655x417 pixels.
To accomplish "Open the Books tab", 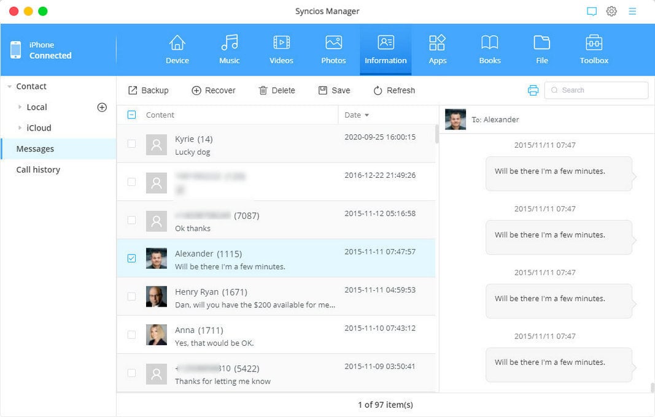I will [x=490, y=50].
